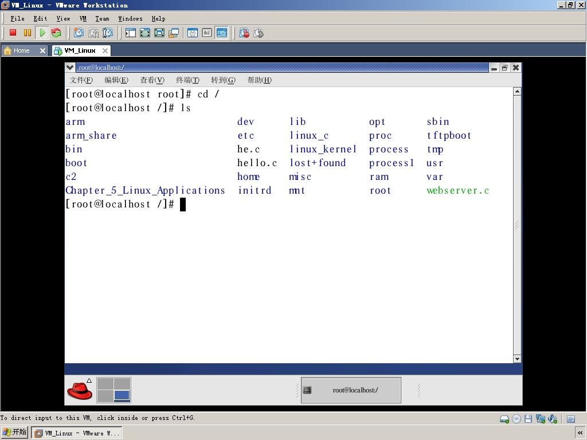Click the green Power On play button
The width and height of the screenshot is (587, 440).
[x=42, y=33]
